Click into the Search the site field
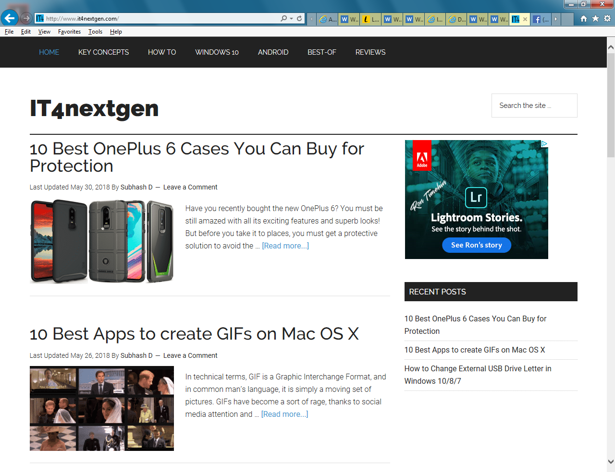This screenshot has width=615, height=472. coord(534,106)
